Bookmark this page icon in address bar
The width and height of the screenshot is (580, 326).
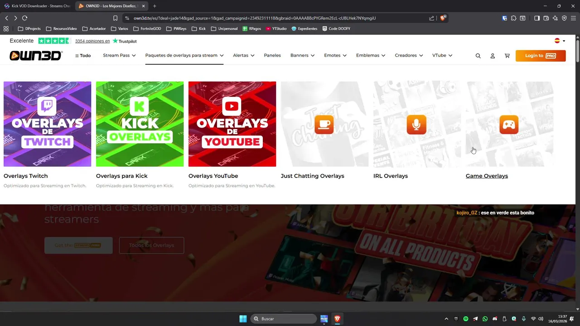pos(116,18)
